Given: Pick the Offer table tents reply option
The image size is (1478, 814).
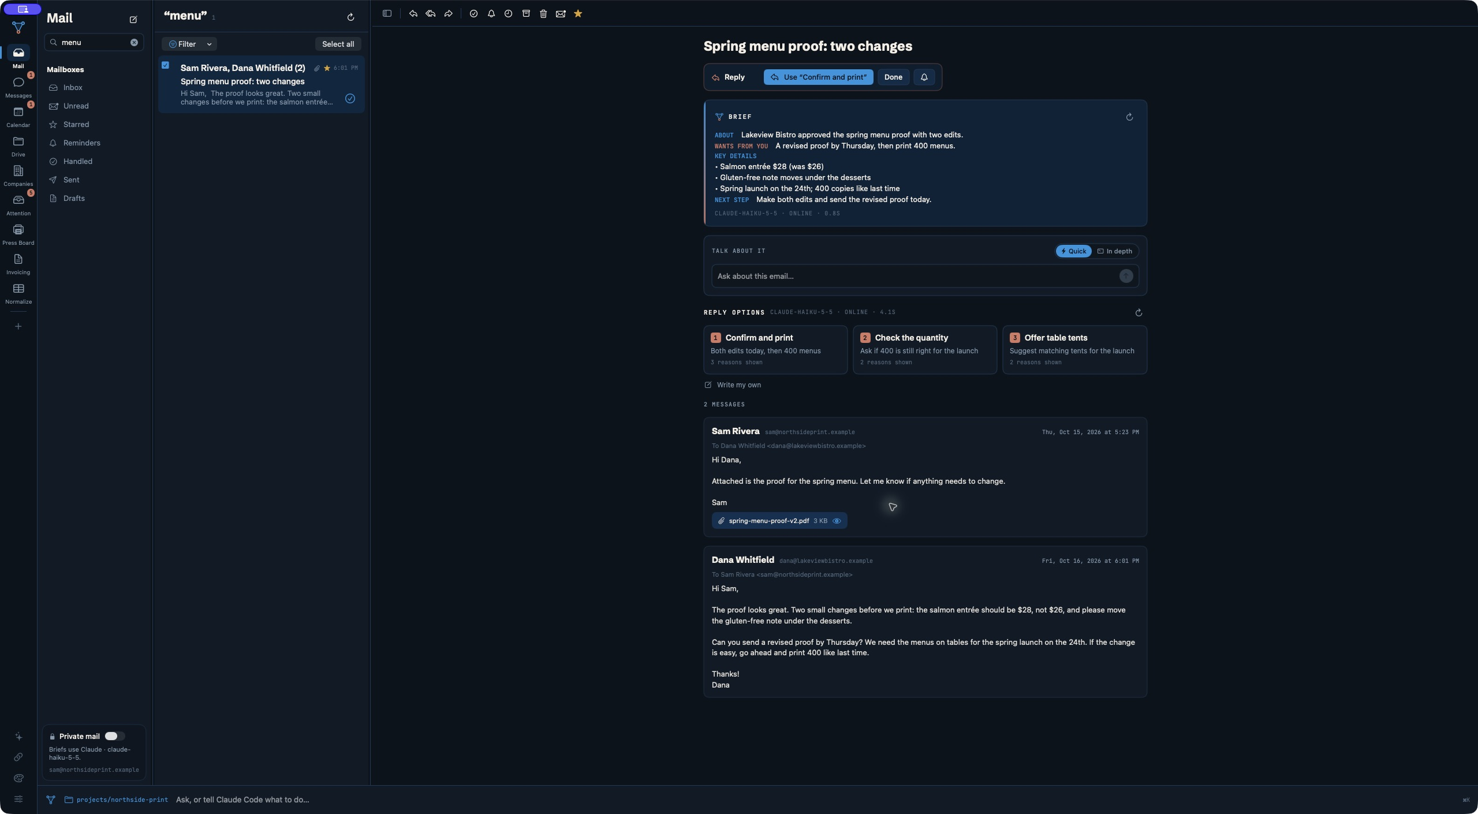Looking at the screenshot, I should pyautogui.click(x=1074, y=349).
